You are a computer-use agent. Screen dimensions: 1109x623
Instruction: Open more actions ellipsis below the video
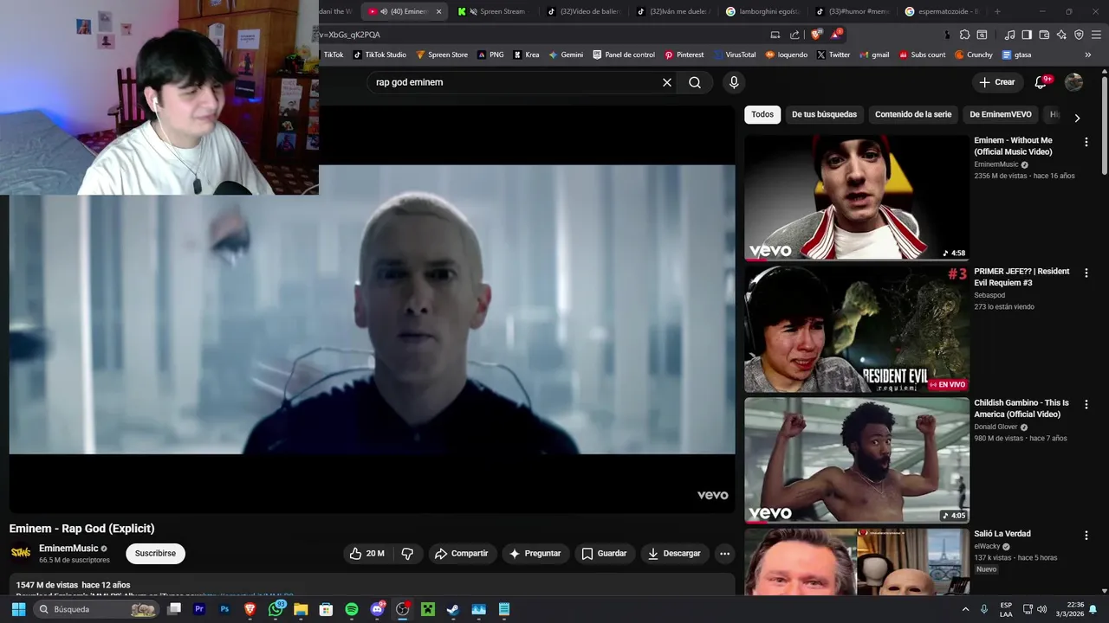click(724, 553)
